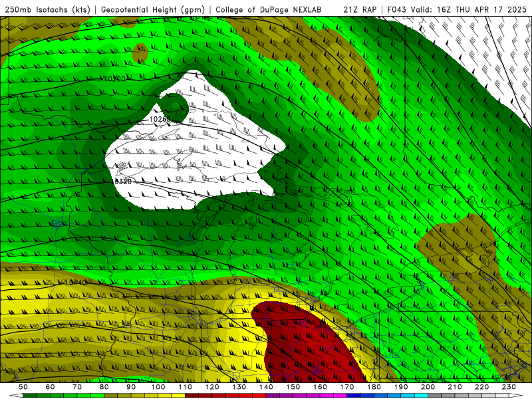Click the 210 kts legend value
The width and height of the screenshot is (532, 399).
pyautogui.click(x=455, y=387)
